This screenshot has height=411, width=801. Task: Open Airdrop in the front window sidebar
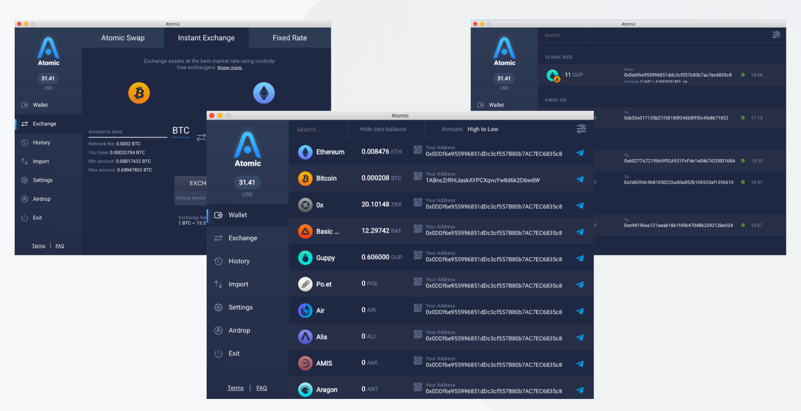click(x=248, y=330)
